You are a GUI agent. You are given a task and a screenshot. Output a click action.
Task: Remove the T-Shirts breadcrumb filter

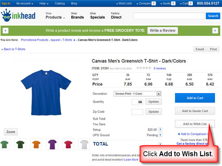click(x=74, y=40)
